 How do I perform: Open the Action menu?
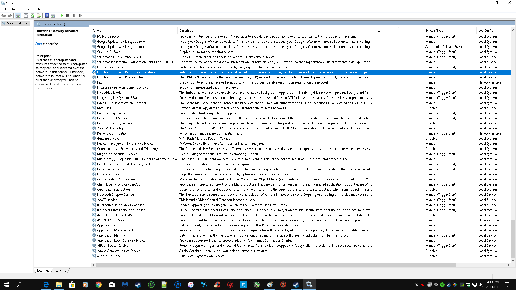point(16,9)
